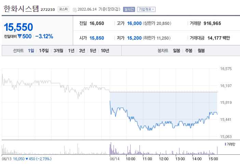Click the 11:00 time axis label
The width and height of the screenshot is (240, 166).
click(x=147, y=159)
